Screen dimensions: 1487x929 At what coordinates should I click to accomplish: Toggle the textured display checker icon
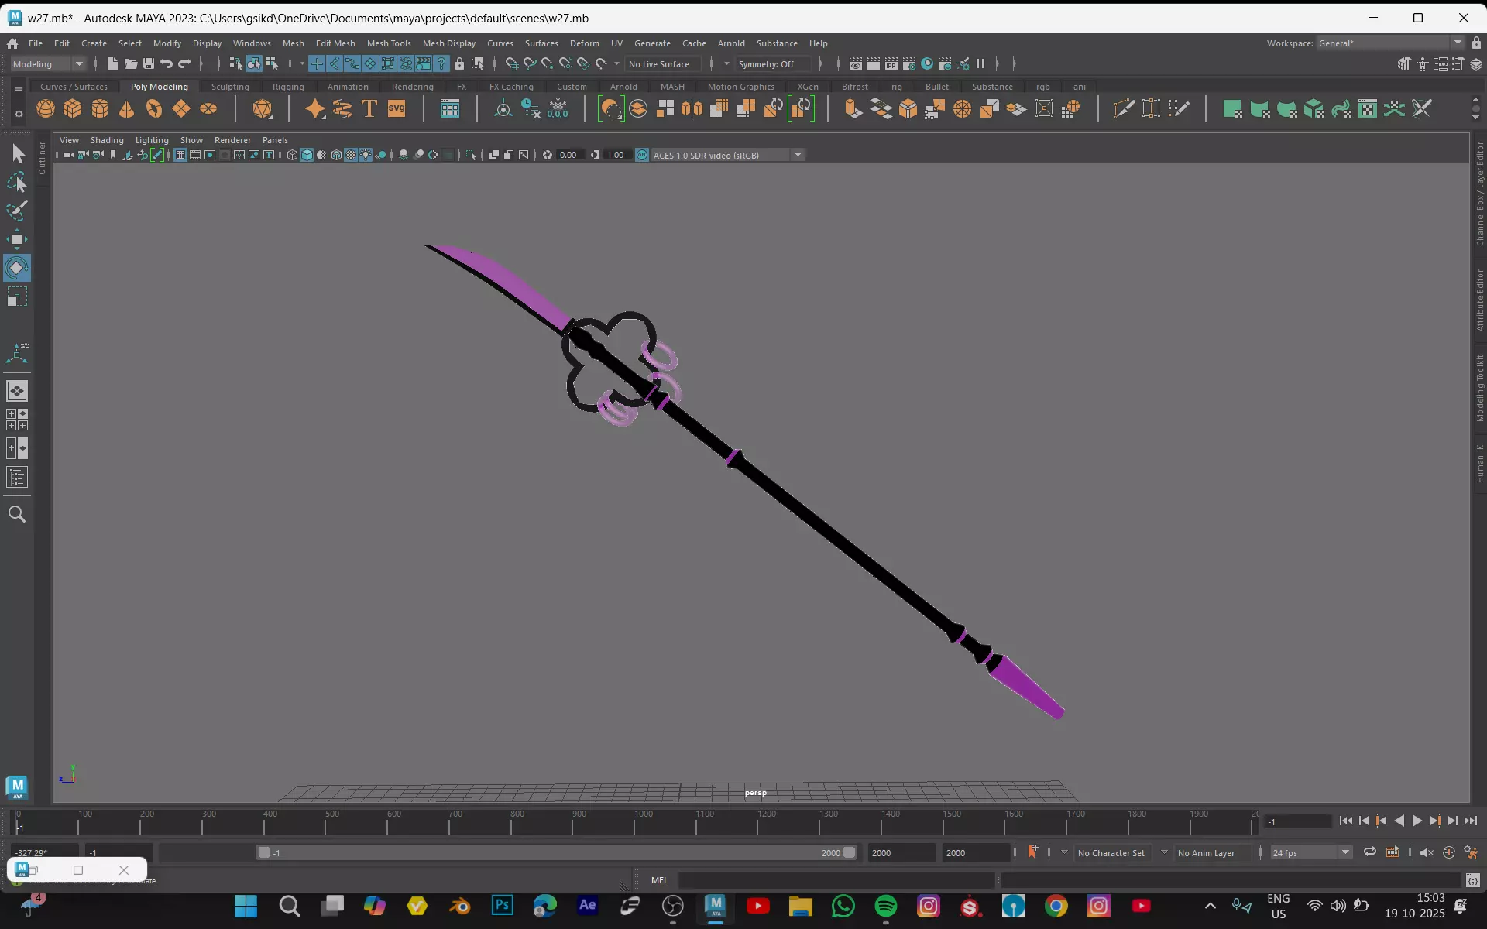[351, 155]
